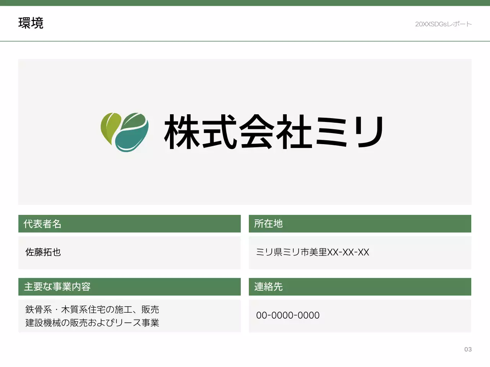
Task: Click the representative name 佐藤拓也
Action: (43, 253)
